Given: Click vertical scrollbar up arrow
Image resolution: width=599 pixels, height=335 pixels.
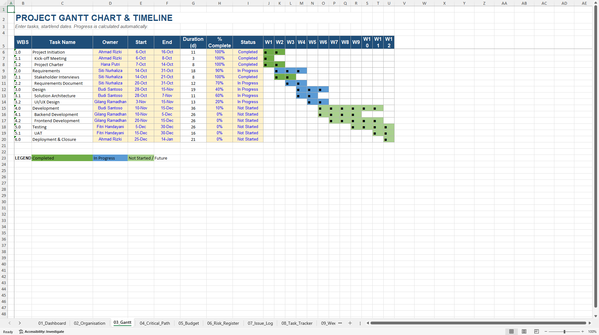Looking at the screenshot, I should click(x=596, y=3).
